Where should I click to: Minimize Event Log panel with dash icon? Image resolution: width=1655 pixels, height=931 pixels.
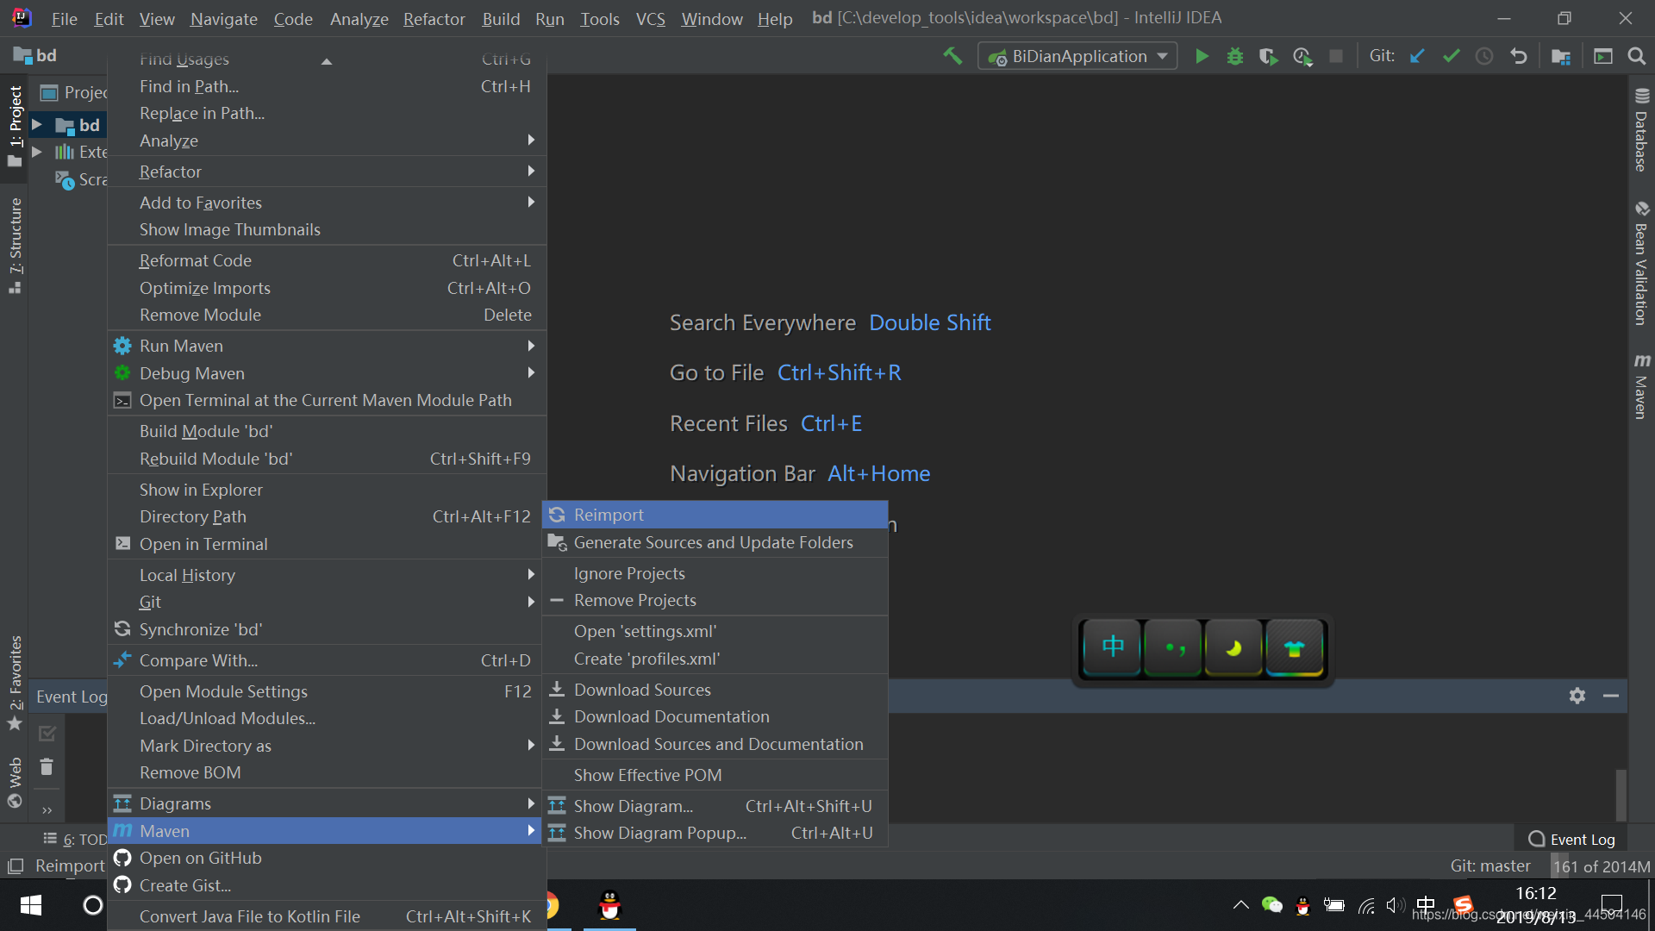click(x=1610, y=696)
